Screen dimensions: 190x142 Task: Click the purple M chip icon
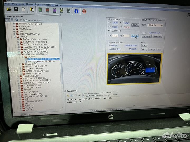click(x=54, y=11)
